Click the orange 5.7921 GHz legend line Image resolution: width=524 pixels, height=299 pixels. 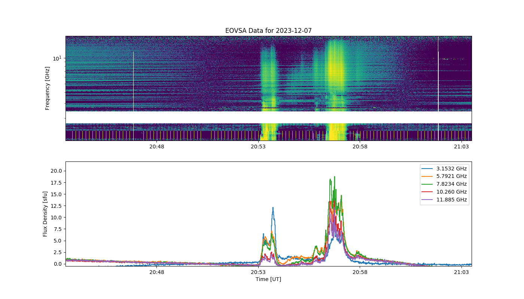[x=428, y=176]
